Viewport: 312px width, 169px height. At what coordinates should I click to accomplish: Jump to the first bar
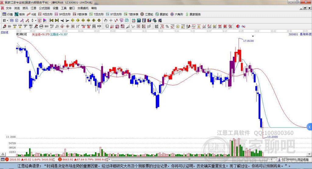[x=51, y=20]
